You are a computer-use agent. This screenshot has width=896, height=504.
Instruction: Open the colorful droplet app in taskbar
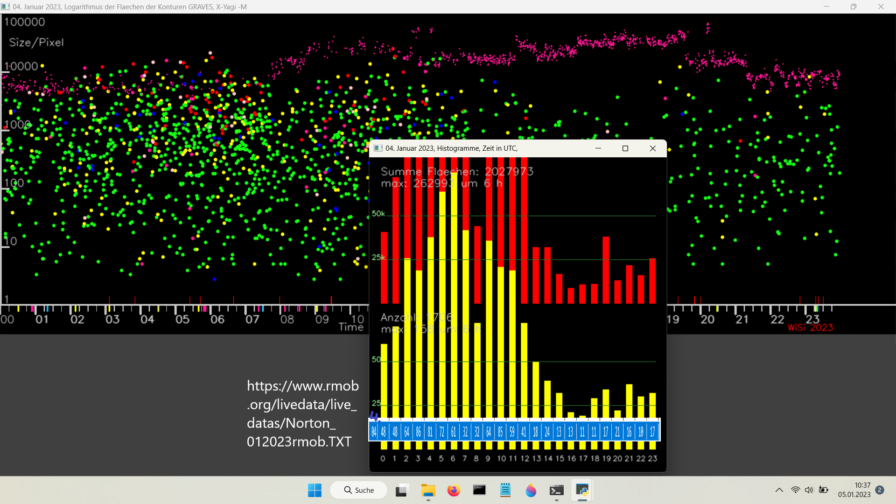(x=531, y=490)
